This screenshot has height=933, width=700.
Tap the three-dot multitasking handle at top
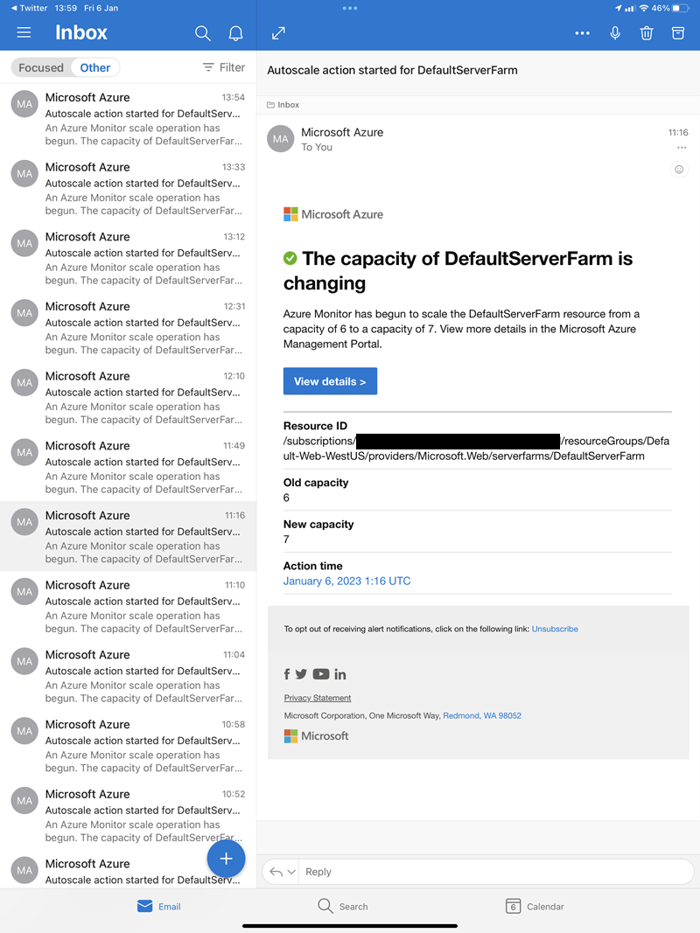pyautogui.click(x=350, y=9)
